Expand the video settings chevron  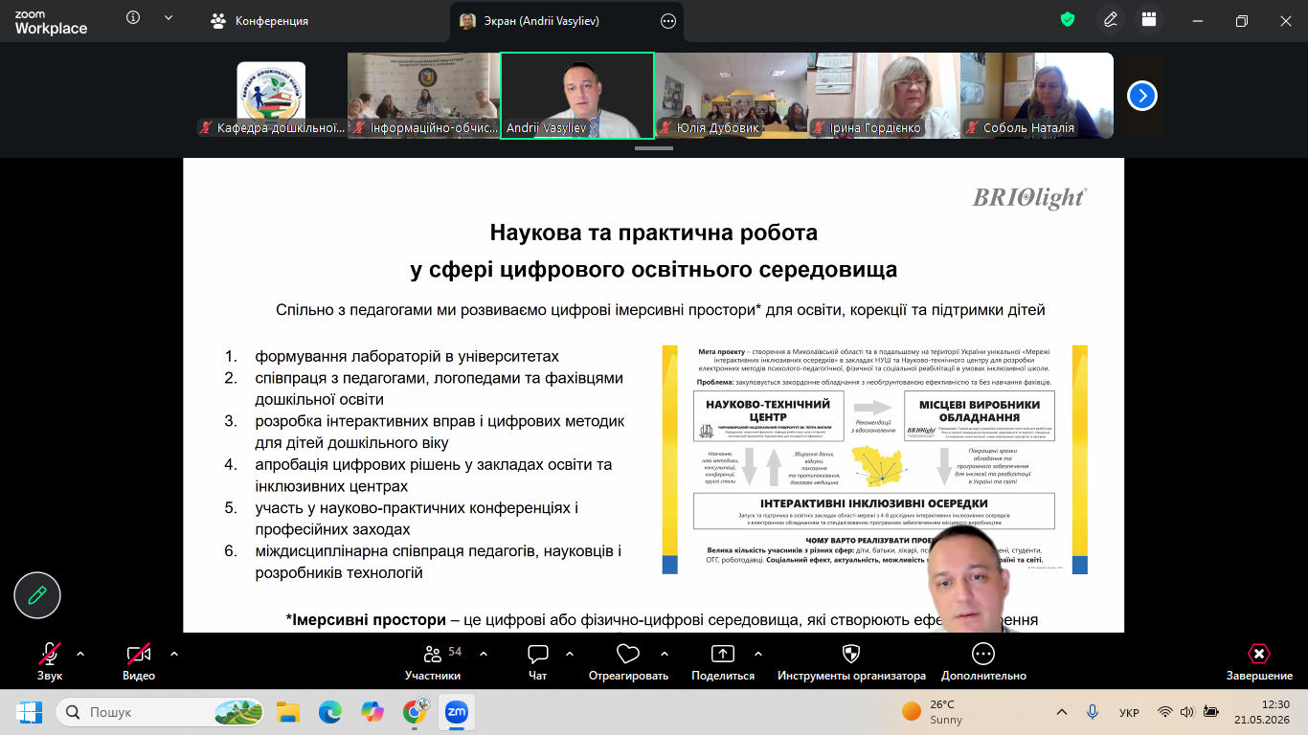pos(174,655)
